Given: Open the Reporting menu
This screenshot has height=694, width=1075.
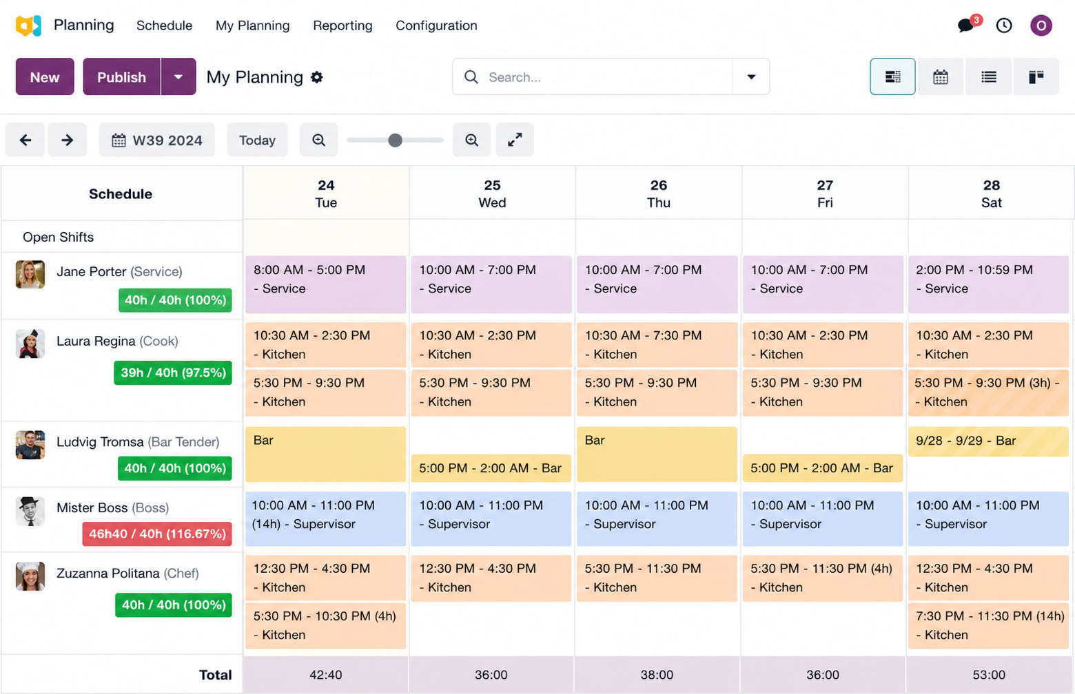Looking at the screenshot, I should point(342,25).
